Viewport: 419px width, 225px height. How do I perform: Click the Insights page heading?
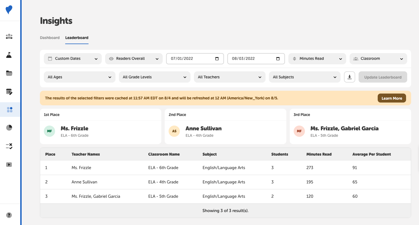pos(56,21)
